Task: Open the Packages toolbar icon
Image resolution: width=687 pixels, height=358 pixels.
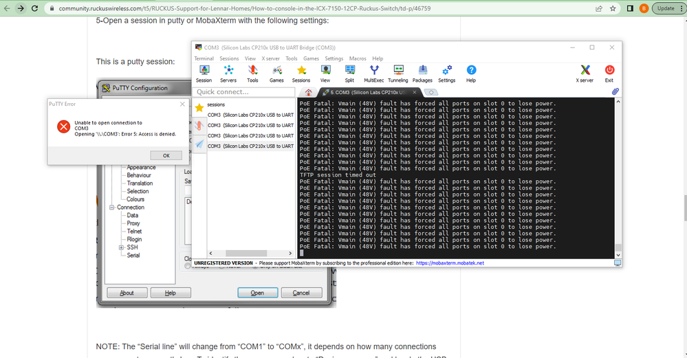Action: point(422,74)
